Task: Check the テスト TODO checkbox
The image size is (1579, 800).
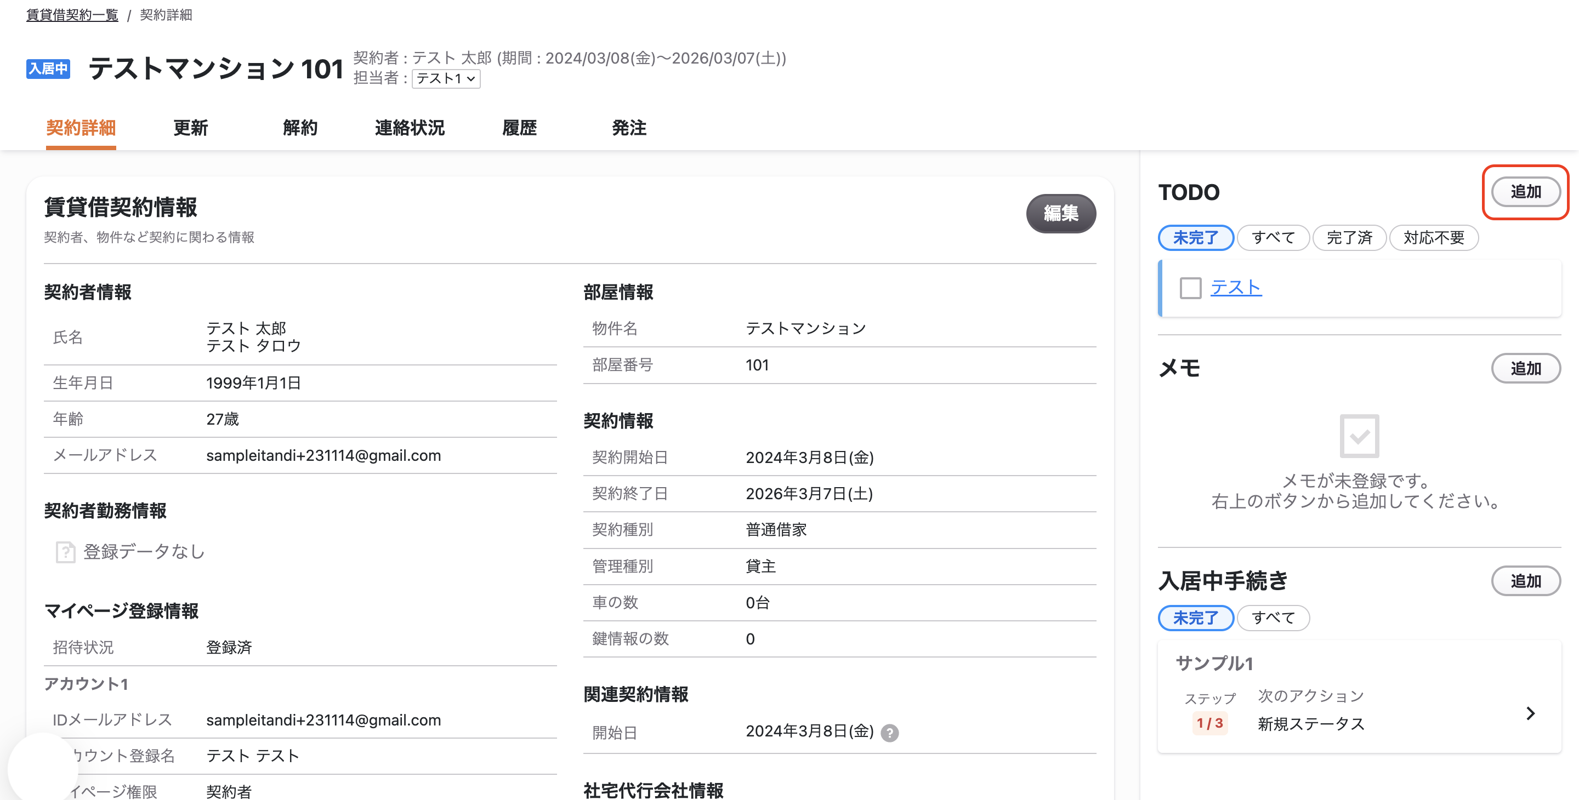Action: (x=1190, y=288)
